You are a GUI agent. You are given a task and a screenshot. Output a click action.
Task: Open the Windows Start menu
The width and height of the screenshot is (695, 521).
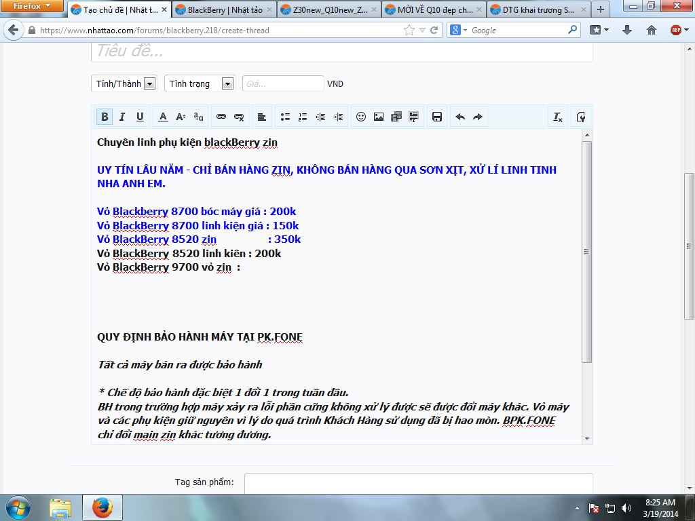pyautogui.click(x=18, y=507)
